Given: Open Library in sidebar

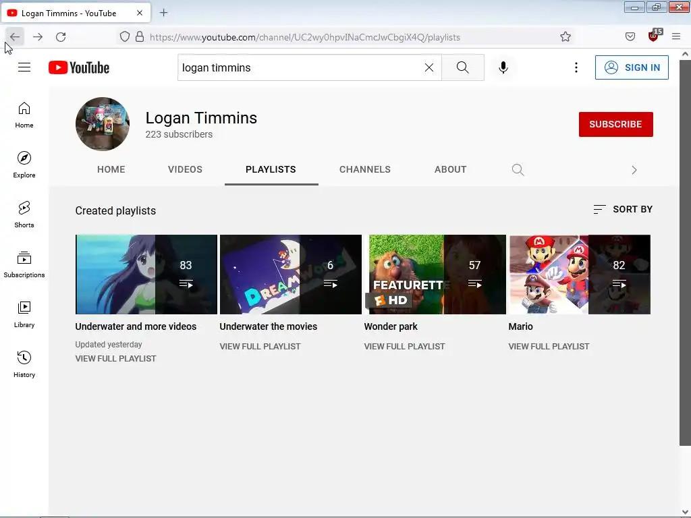Looking at the screenshot, I should coord(24,314).
